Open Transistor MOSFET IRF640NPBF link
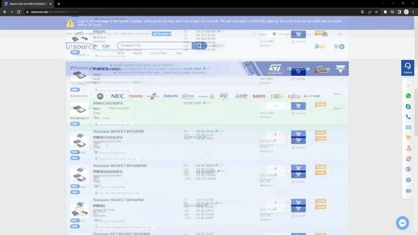Image resolution: width=418 pixels, height=235 pixels. [x=120, y=166]
